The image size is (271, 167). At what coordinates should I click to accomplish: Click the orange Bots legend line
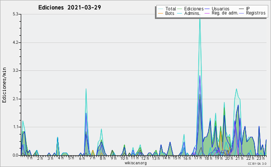pos(160,13)
